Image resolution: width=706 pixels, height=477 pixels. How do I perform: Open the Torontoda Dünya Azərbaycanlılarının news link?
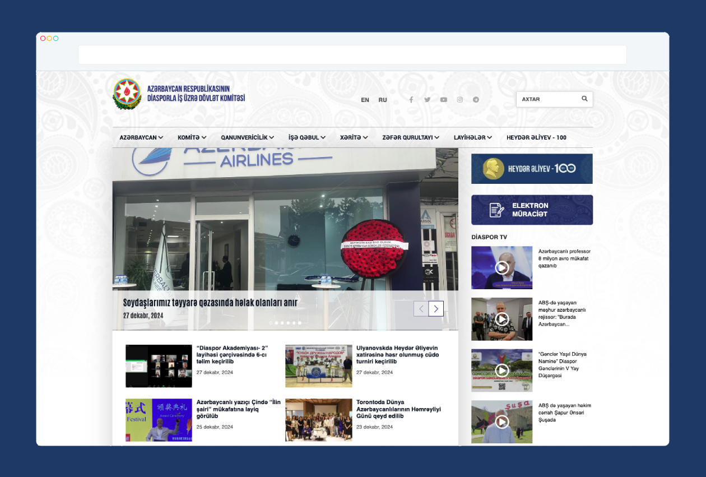pyautogui.click(x=398, y=409)
